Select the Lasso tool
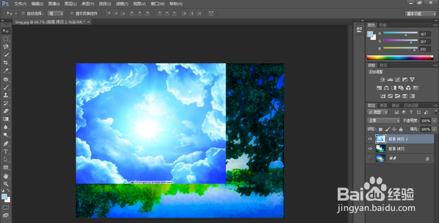This screenshot has width=439, height=223. (x=6, y=47)
